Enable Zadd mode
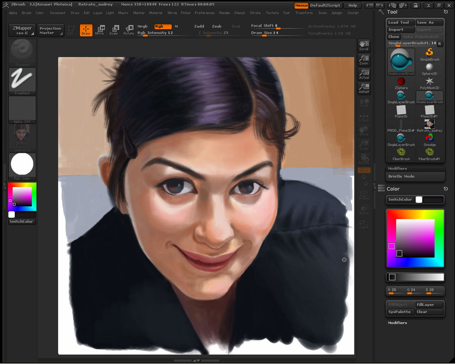Screen dimensions: 455x364 (199, 26)
